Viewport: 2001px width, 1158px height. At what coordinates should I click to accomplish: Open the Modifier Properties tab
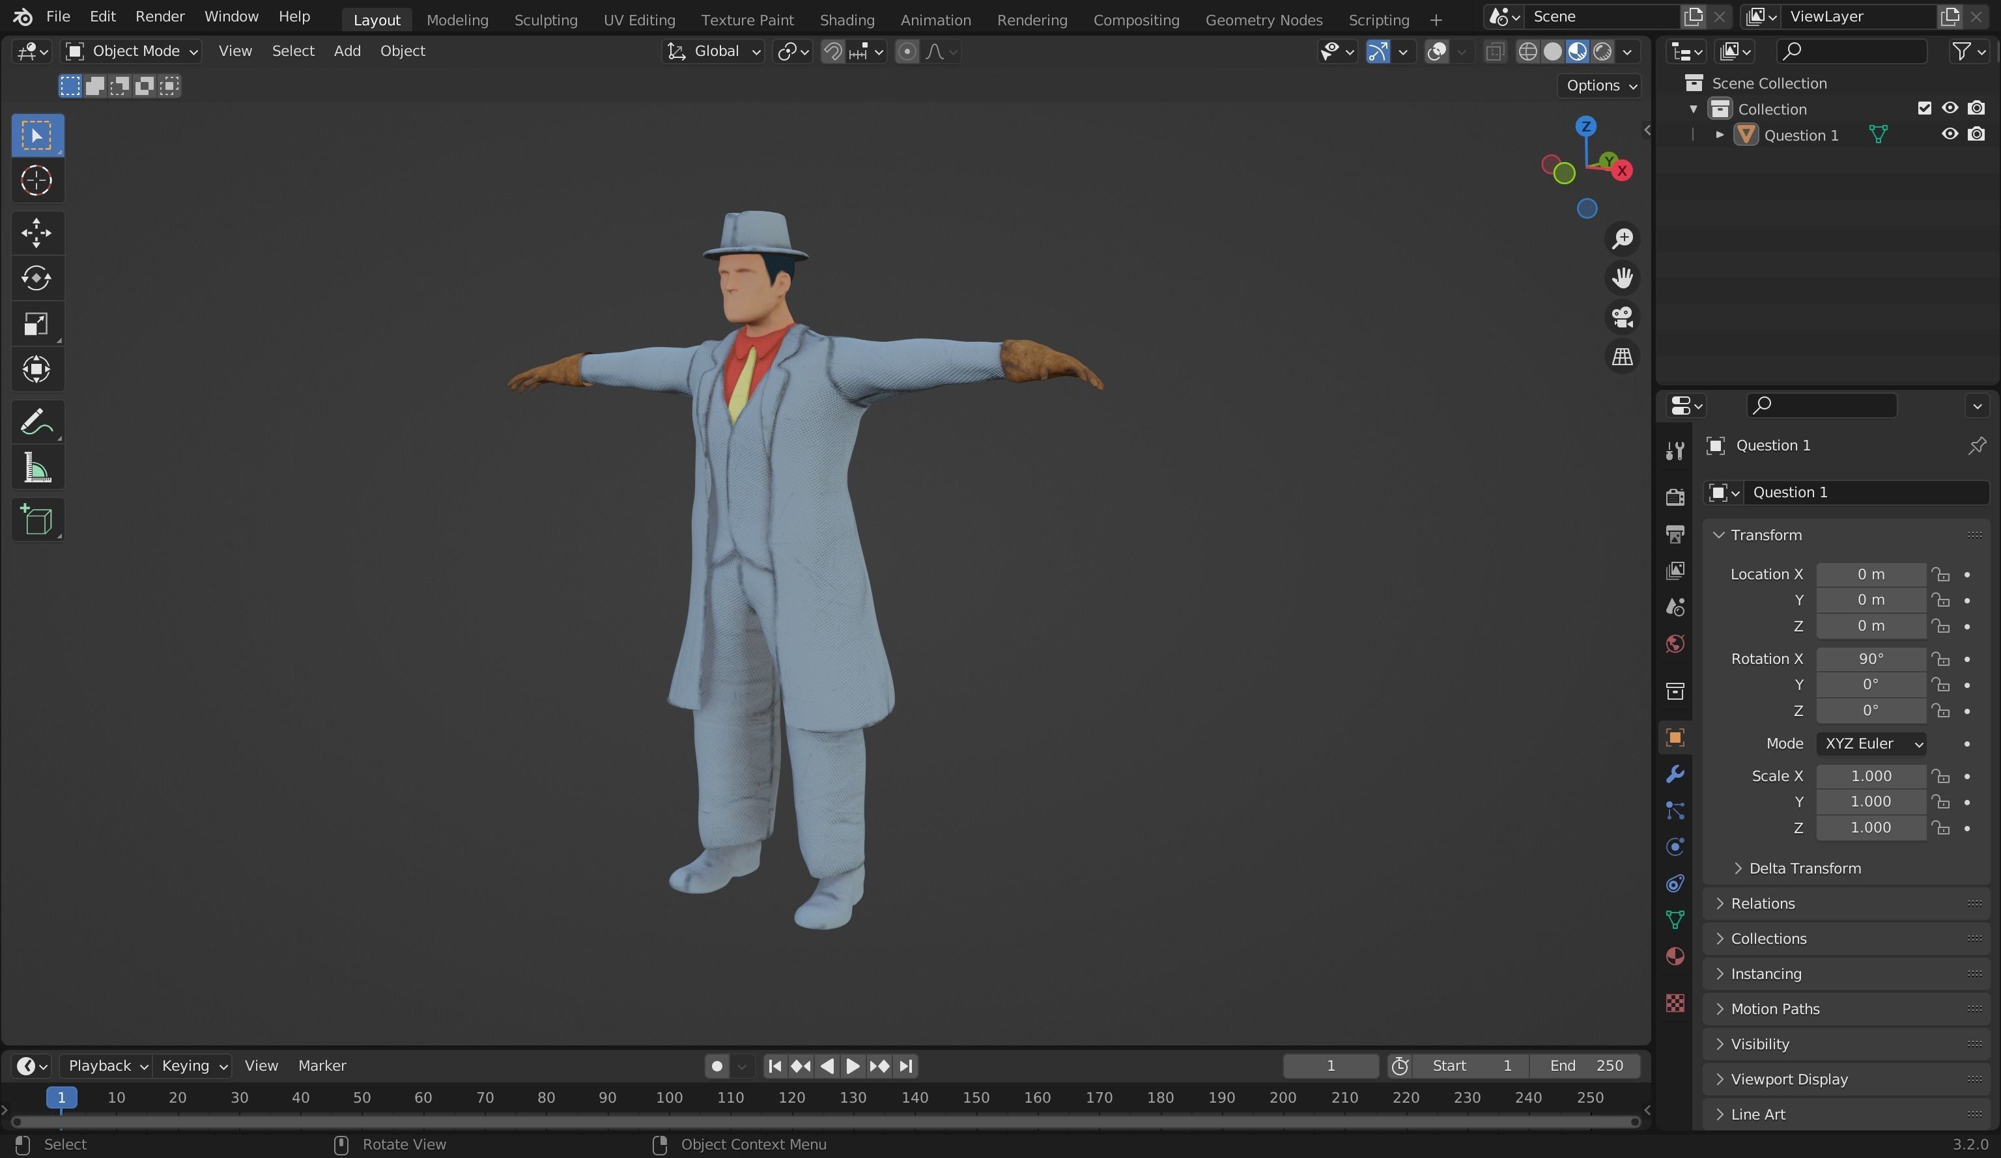coord(1674,773)
